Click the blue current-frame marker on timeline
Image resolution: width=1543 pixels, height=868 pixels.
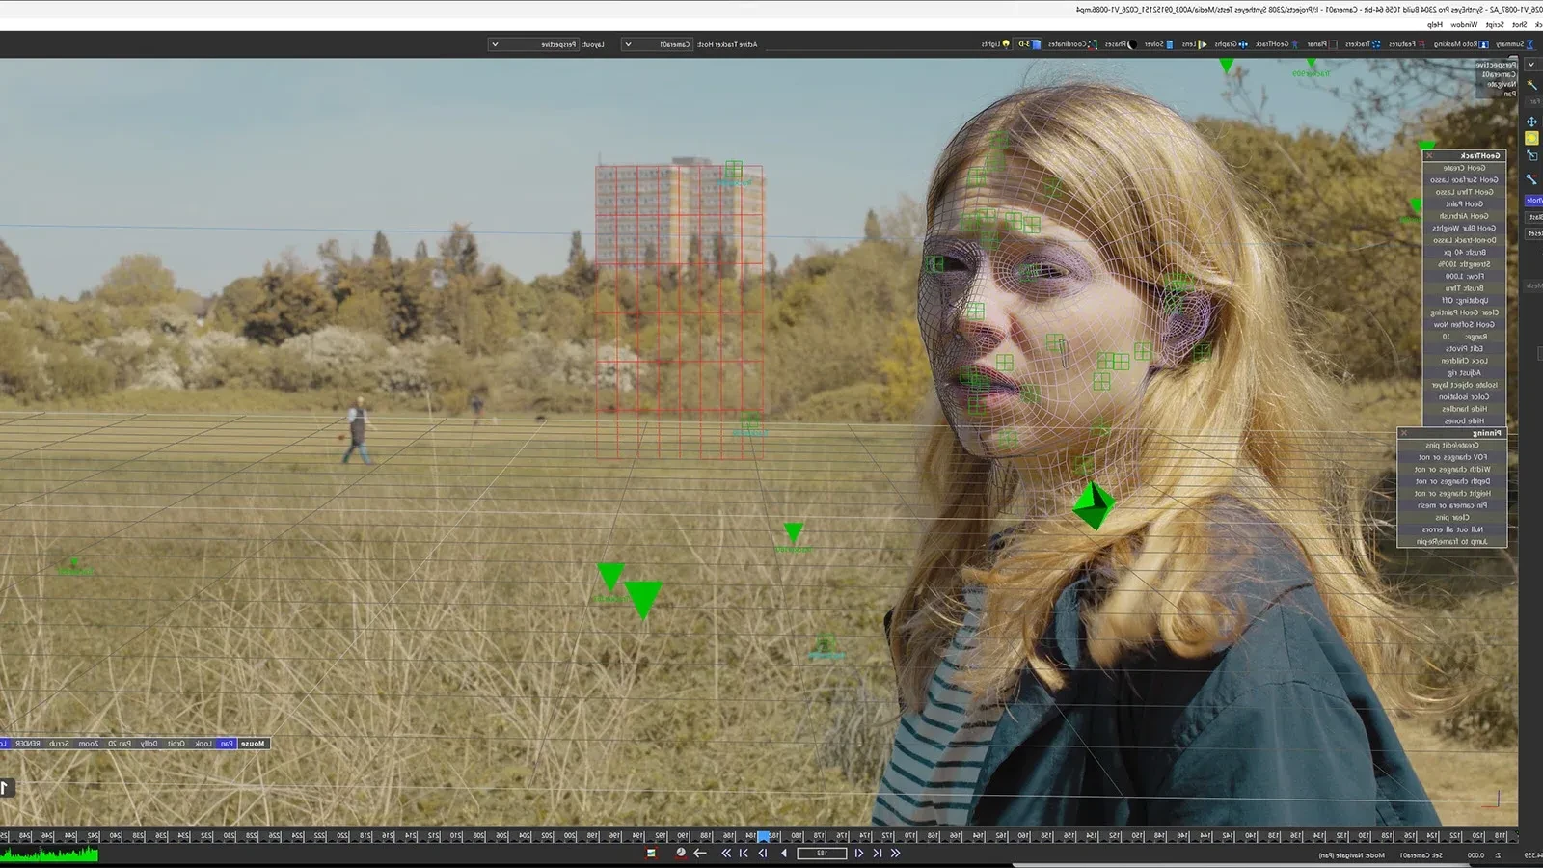[763, 836]
